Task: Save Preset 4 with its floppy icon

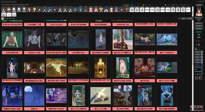Action: [x=202, y=60]
